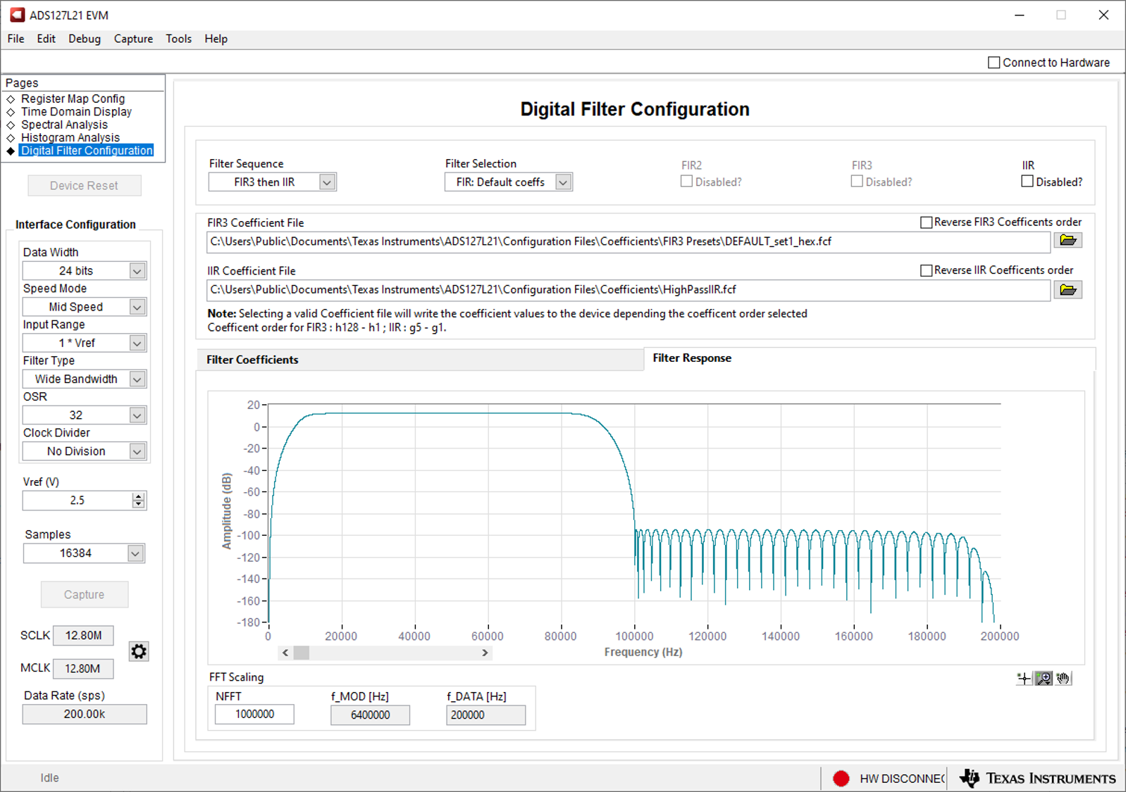
Task: Open the IIR coefficient file browse folder icon
Action: pyautogui.click(x=1068, y=290)
